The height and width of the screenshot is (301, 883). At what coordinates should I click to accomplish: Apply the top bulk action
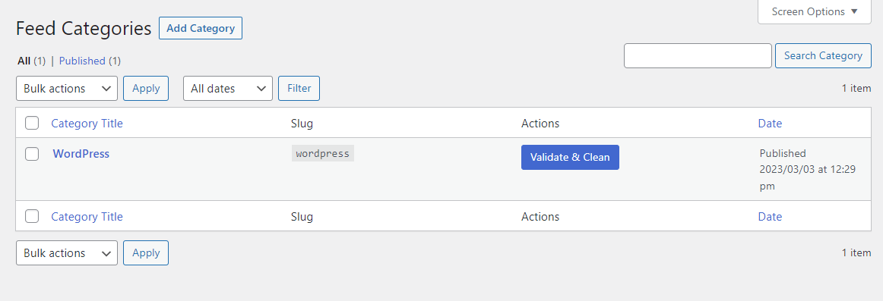point(146,88)
